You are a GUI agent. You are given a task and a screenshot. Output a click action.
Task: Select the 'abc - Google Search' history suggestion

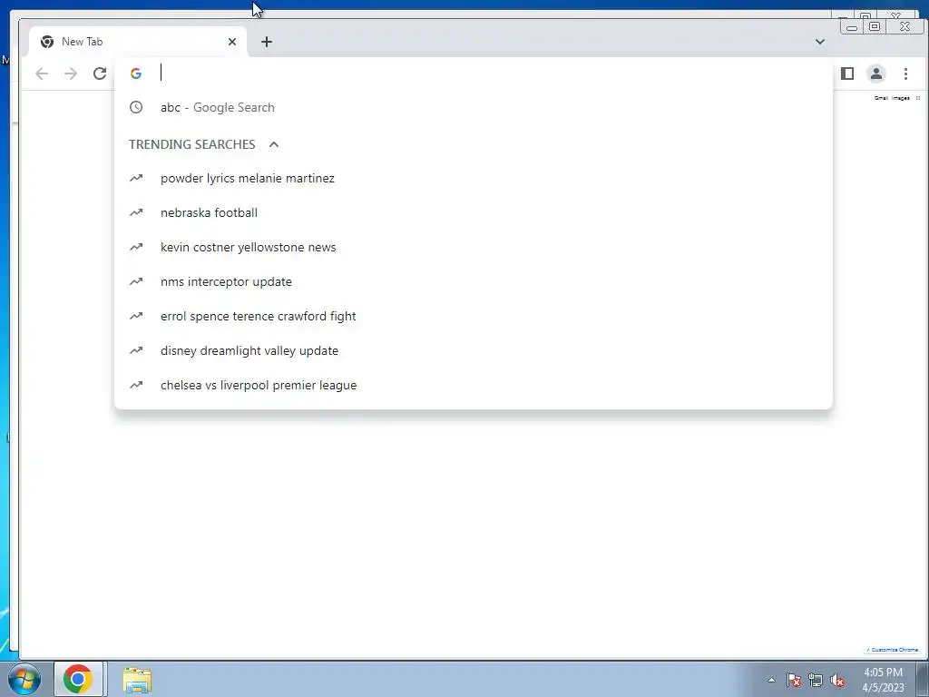tap(474, 107)
